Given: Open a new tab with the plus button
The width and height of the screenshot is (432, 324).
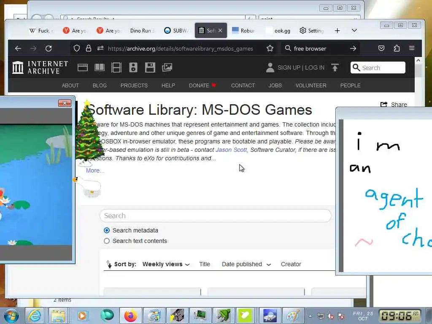Looking at the screenshot, I should click(x=337, y=30).
